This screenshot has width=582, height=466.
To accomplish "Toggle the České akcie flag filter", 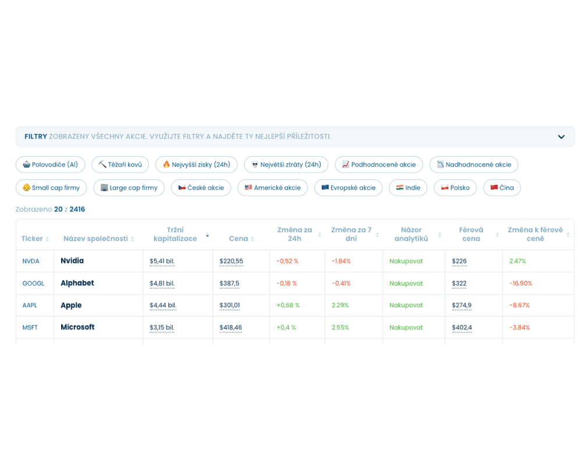I will pos(201,188).
